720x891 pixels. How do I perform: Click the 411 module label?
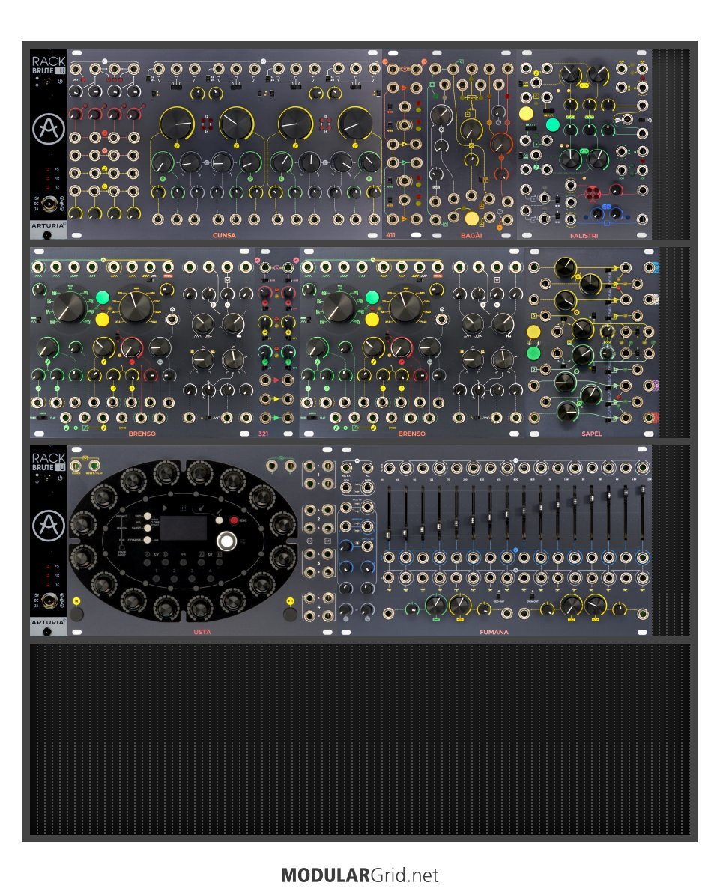390,234
